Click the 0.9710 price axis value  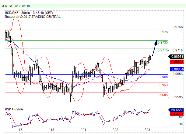point(177,50)
